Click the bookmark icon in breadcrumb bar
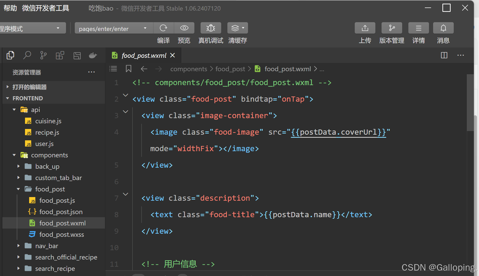Viewport: 479px width, 276px height. point(128,69)
